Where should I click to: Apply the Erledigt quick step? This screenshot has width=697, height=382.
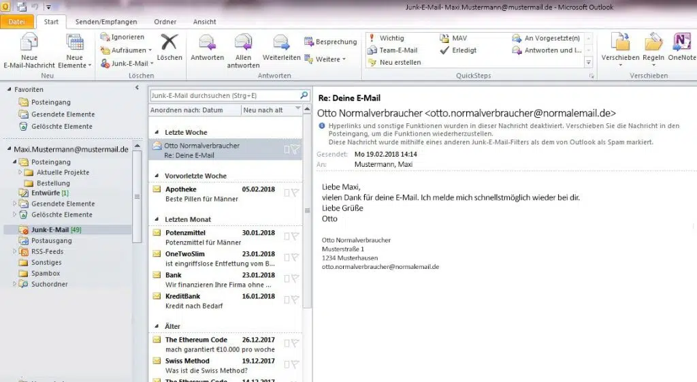[x=458, y=50]
